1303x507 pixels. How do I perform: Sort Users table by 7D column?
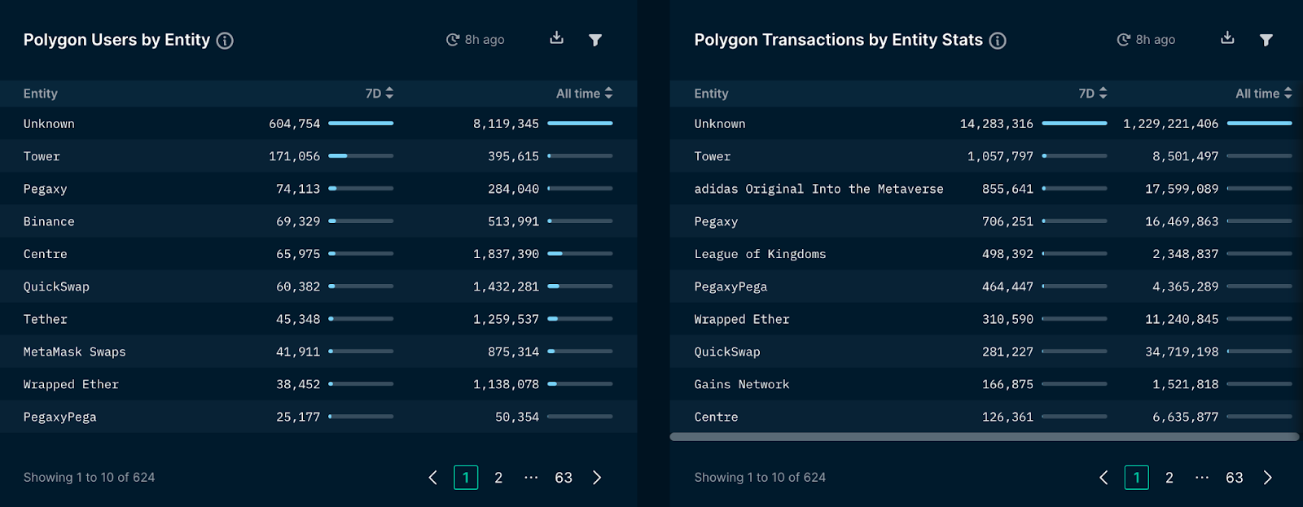point(379,94)
